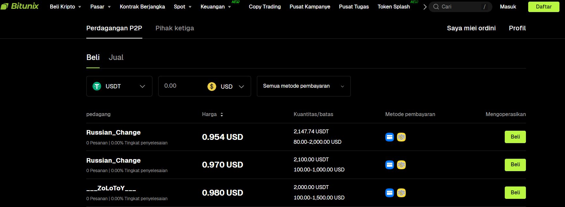
Task: Click the 0.980 USD price
Action: pyautogui.click(x=222, y=193)
